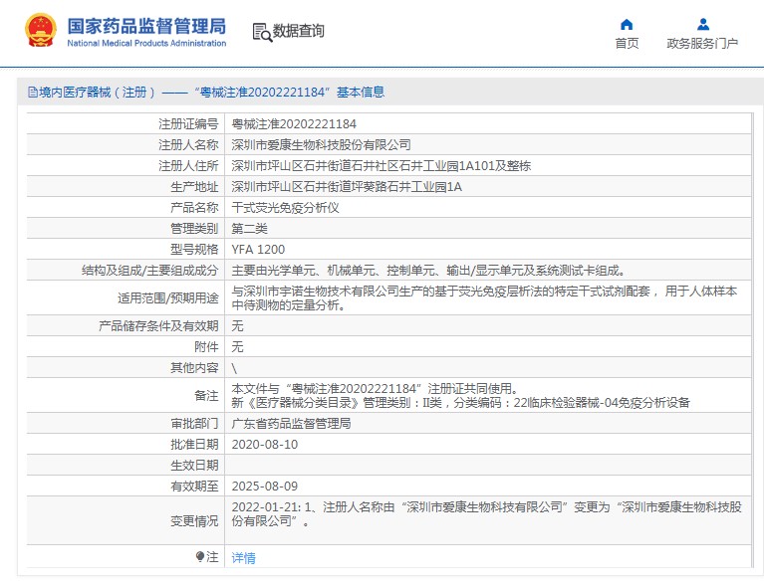This screenshot has height=587, width=764.
Task: Select the 数据查询 heading text
Action: [299, 31]
